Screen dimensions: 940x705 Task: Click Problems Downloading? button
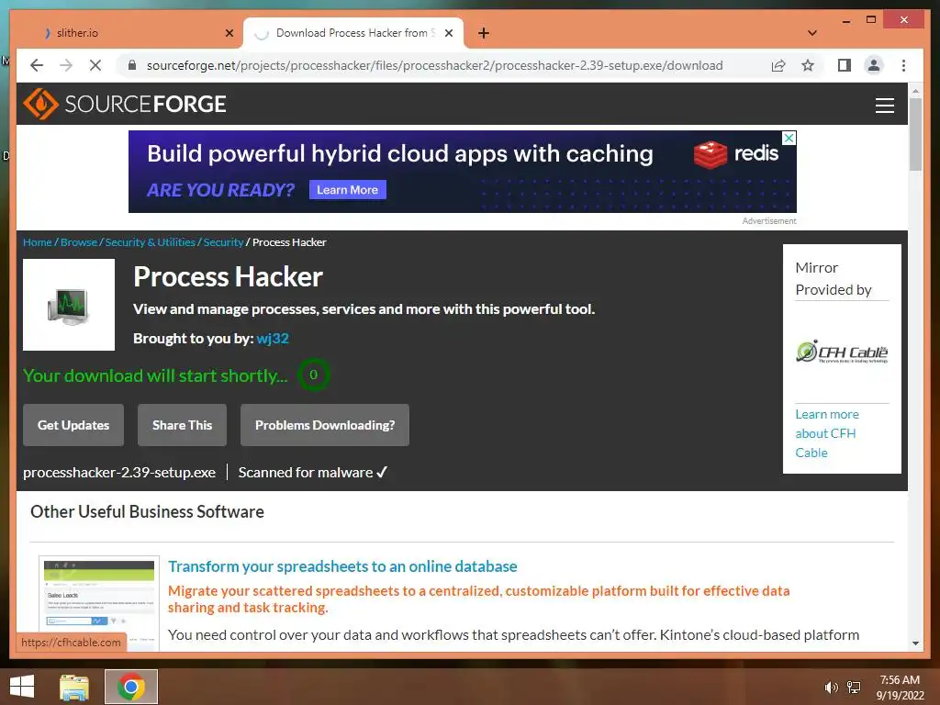coord(325,425)
